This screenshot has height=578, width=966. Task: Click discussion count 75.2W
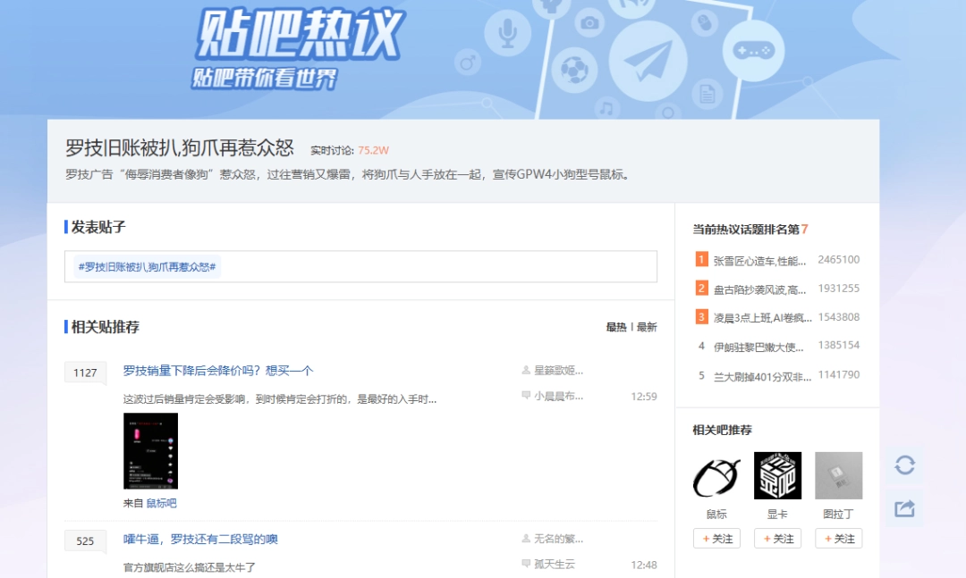(373, 151)
